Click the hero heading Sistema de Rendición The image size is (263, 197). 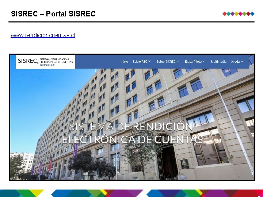131,127
